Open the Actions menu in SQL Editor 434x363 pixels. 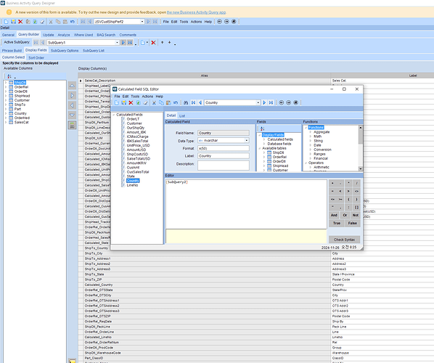coord(147,97)
